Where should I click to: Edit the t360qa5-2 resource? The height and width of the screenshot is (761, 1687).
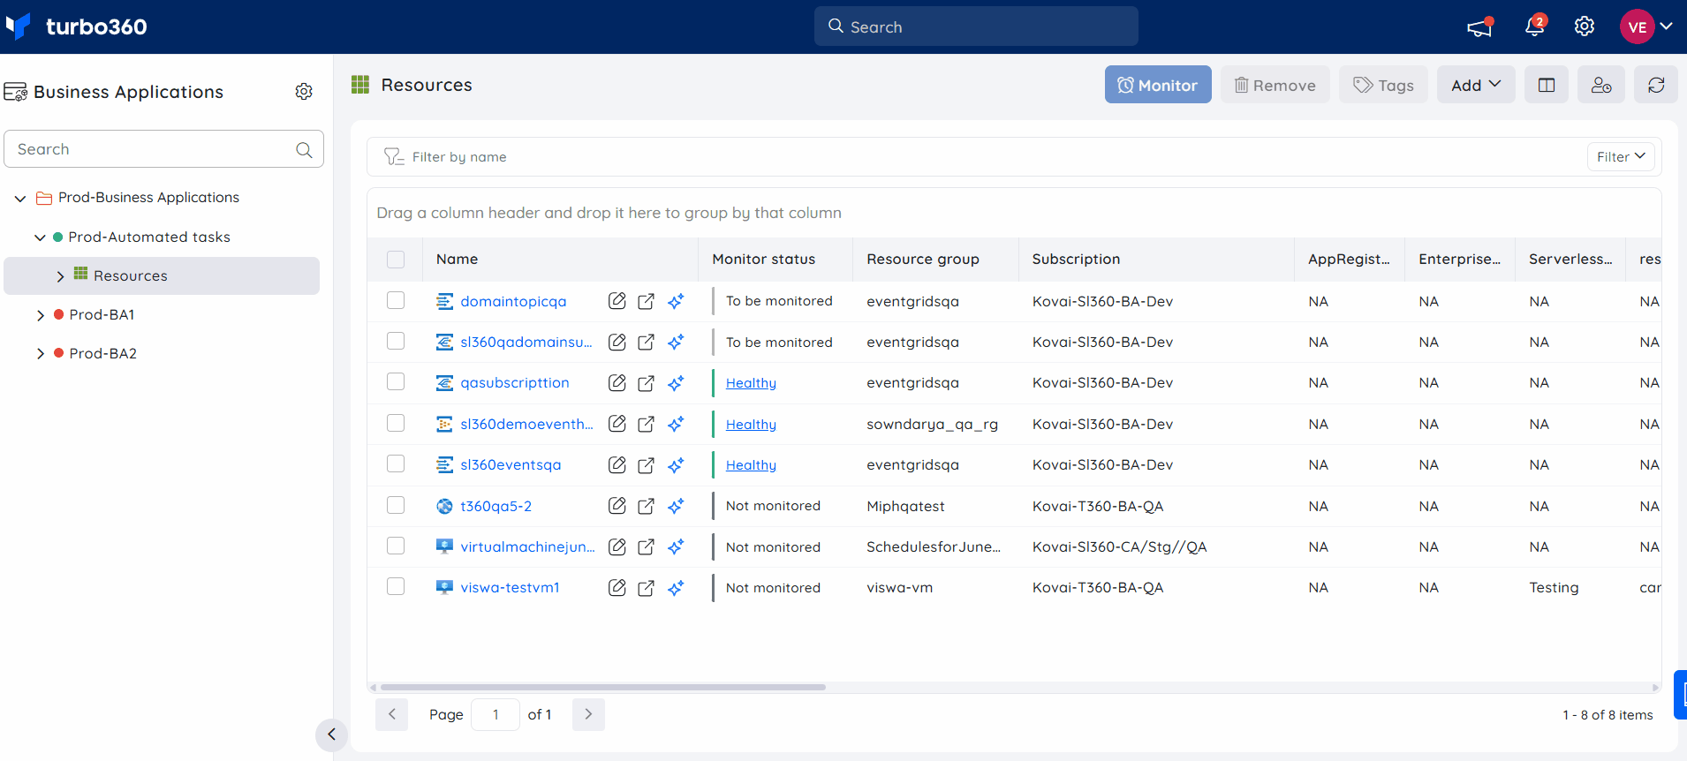pyautogui.click(x=617, y=506)
